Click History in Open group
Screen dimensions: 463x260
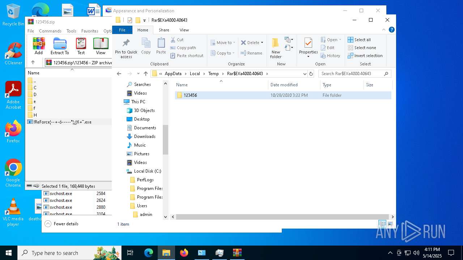click(x=331, y=56)
